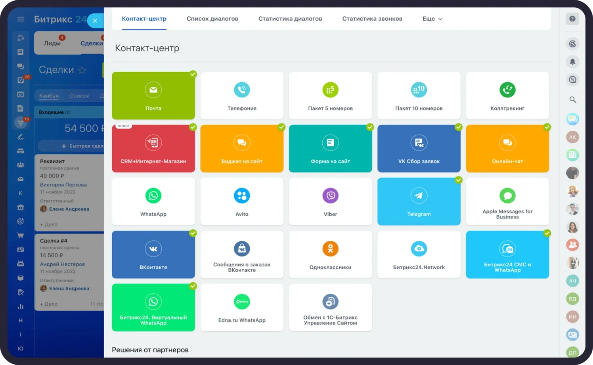Open the VK Сбор заявок tile
Viewport: 593px width, 365px height.
(x=419, y=148)
